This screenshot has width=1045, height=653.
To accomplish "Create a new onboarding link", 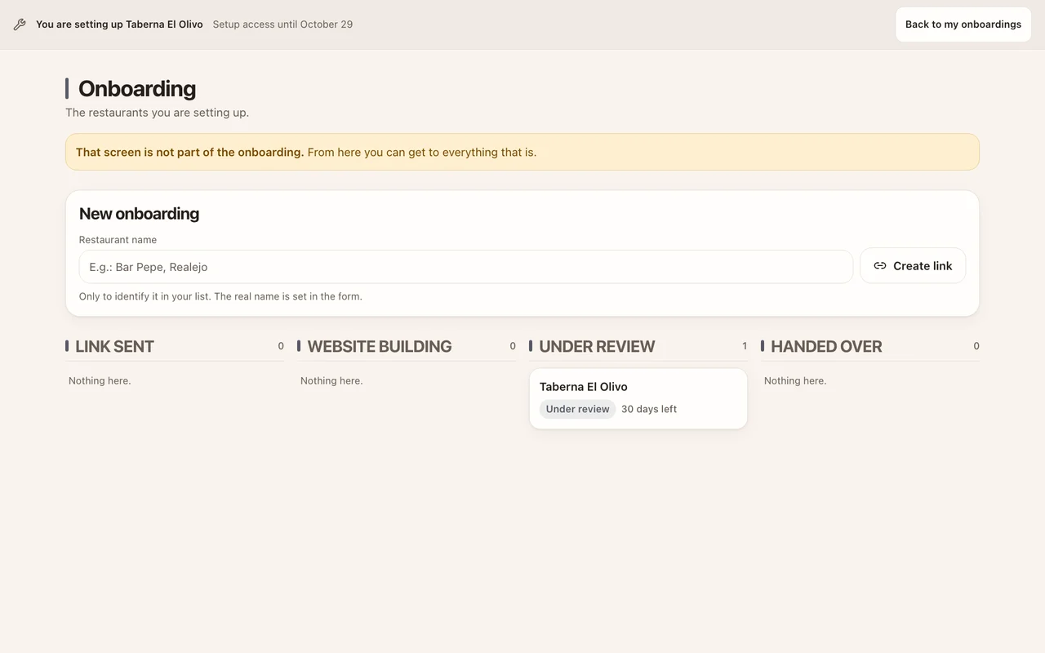I will 913,266.
